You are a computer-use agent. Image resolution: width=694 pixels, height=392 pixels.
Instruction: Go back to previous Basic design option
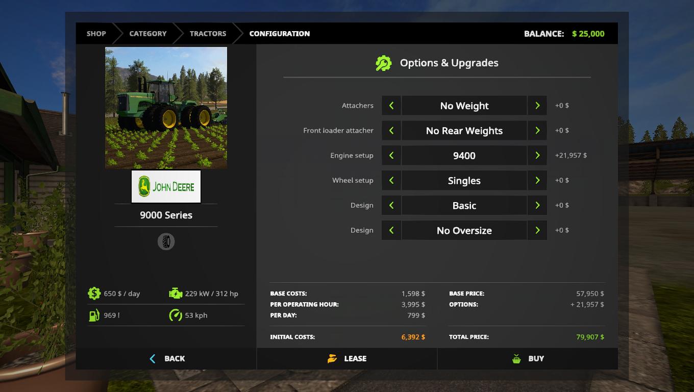[x=391, y=206]
